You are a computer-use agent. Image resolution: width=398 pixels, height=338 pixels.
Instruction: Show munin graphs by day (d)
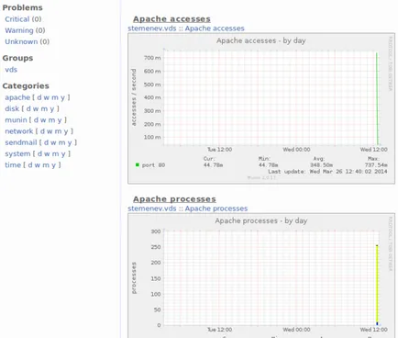[x=36, y=120]
